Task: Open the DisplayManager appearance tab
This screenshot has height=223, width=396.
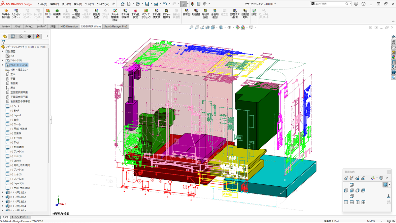Action: 38,36
